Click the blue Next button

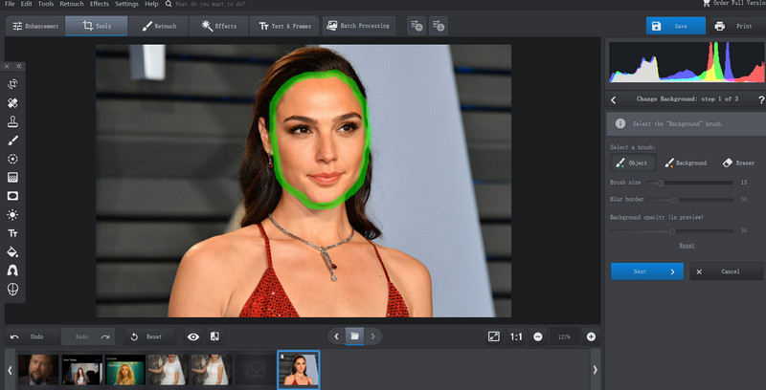coord(647,271)
